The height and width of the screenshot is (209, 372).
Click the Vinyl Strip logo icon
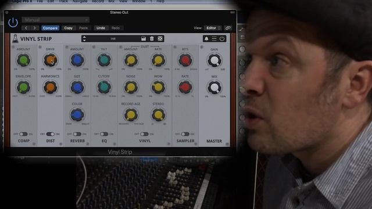(x=15, y=38)
